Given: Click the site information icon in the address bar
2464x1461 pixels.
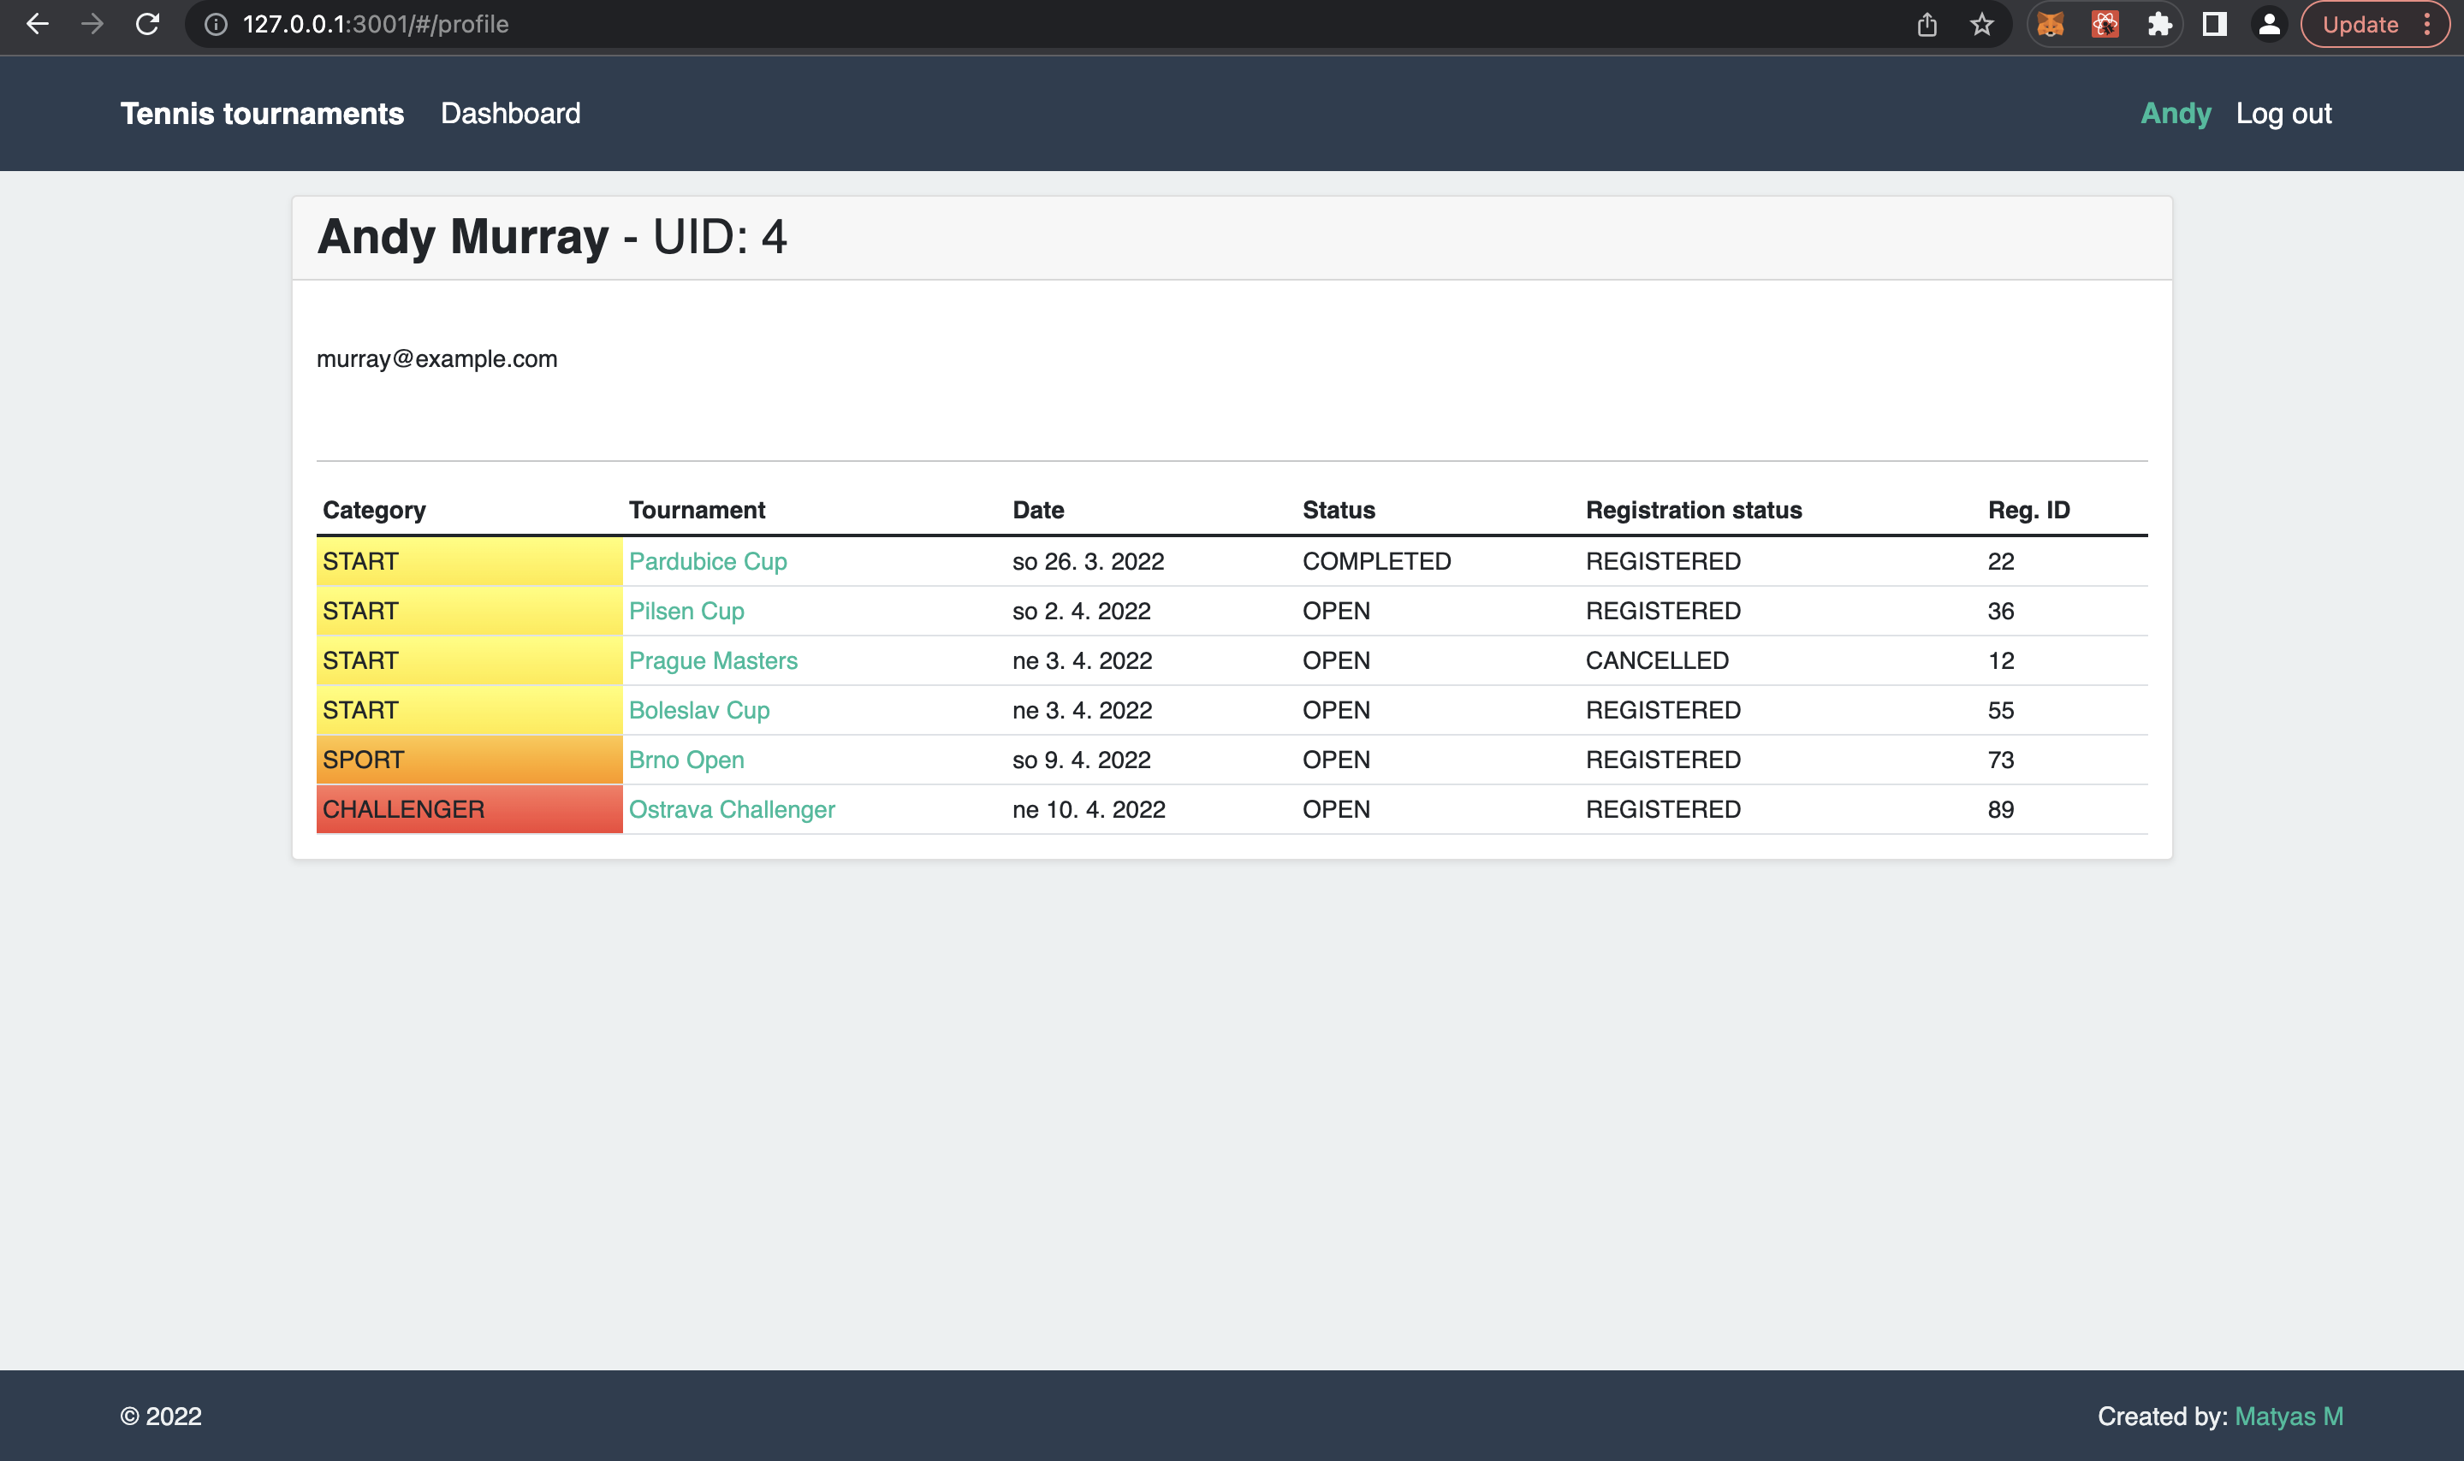Looking at the screenshot, I should coord(216,25).
